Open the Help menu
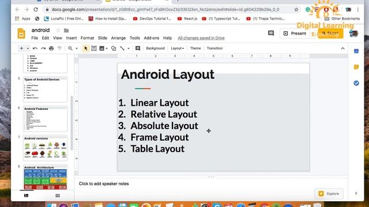The width and height of the screenshot is (369, 207). click(x=167, y=38)
